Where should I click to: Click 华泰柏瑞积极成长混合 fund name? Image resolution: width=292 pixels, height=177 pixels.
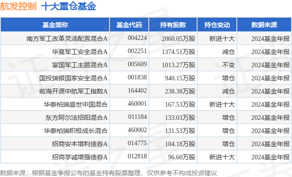[x=76, y=131]
